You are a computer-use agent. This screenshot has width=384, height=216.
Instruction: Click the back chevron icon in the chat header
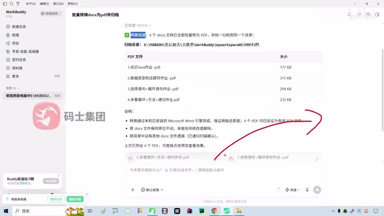349,14
